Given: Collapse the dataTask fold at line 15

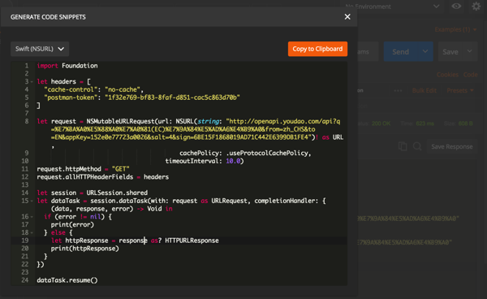Looking at the screenshot, I should click(32, 201).
